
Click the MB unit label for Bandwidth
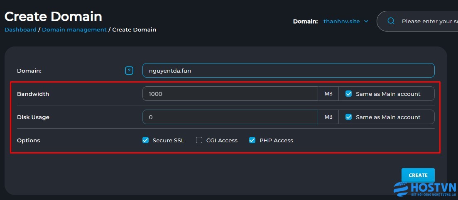pos(328,94)
